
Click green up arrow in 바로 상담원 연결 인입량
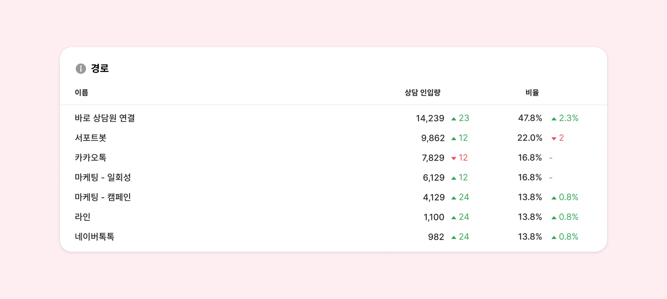pyautogui.click(x=454, y=119)
